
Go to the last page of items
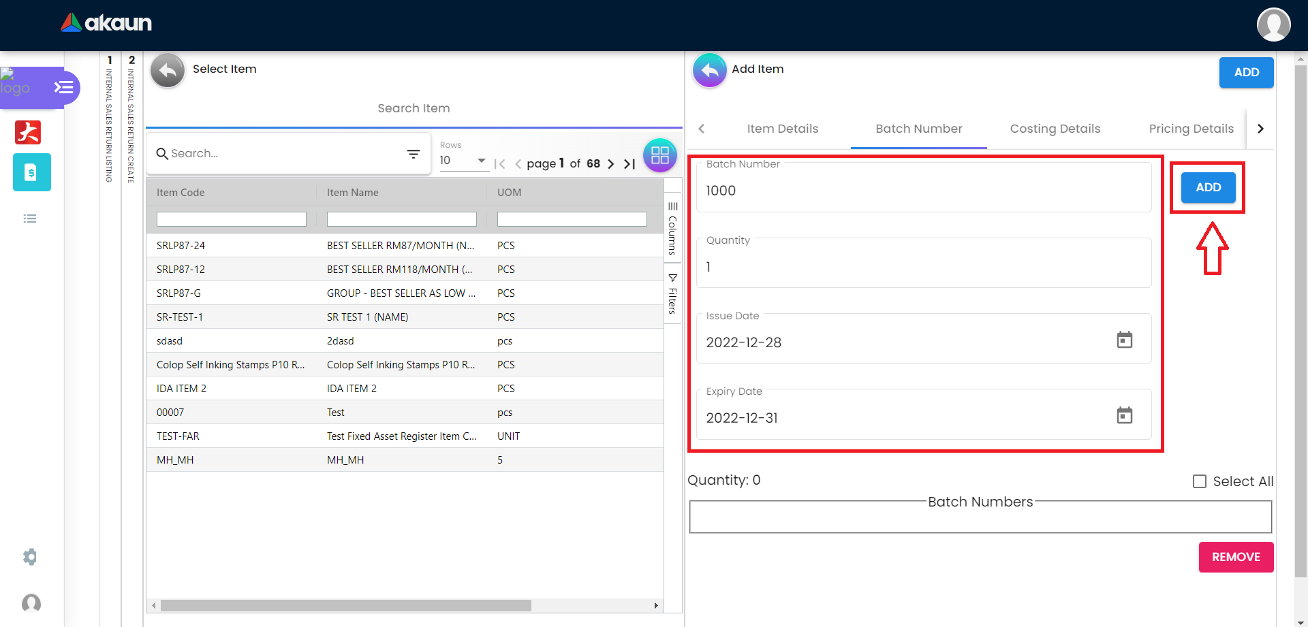(629, 164)
